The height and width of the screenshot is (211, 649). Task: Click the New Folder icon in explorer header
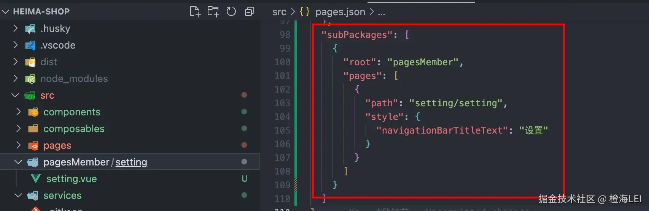(213, 11)
